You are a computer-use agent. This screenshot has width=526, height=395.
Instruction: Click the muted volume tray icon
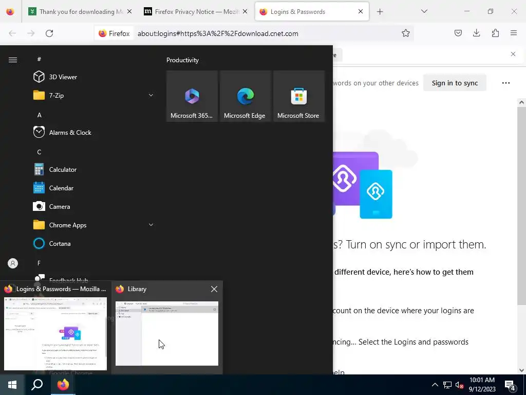[x=459, y=385]
